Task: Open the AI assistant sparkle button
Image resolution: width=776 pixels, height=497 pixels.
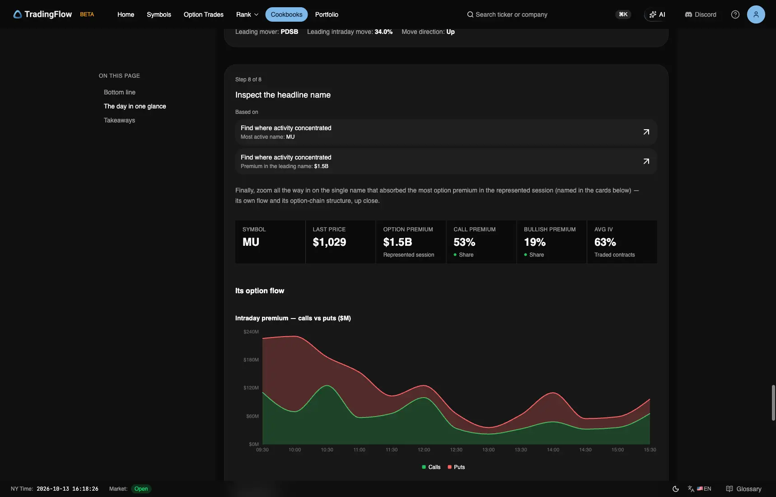Action: point(657,14)
